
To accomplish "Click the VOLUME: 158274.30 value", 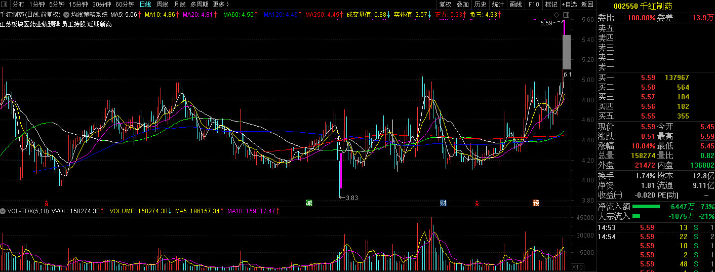I will pyautogui.click(x=139, y=211).
